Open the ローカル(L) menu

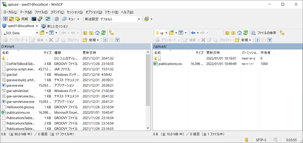pos(10,12)
